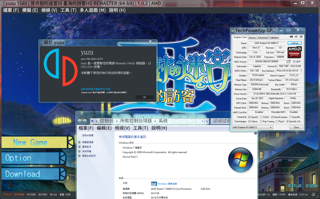Switch to the Advanced tab in GPU-Z

[x=263, y=38]
